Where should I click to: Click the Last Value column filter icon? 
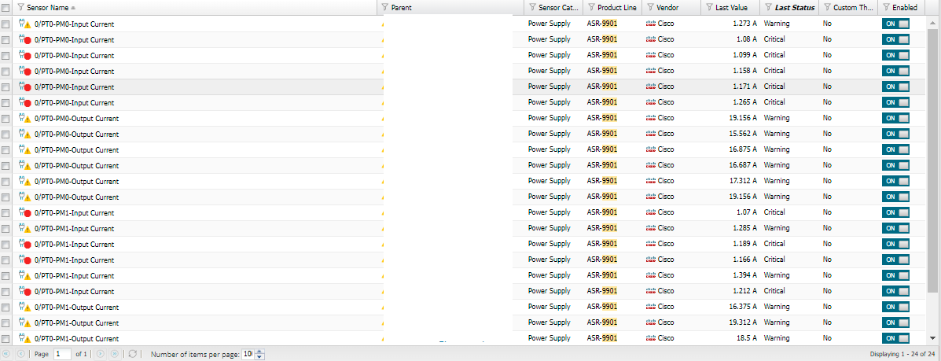(709, 7)
